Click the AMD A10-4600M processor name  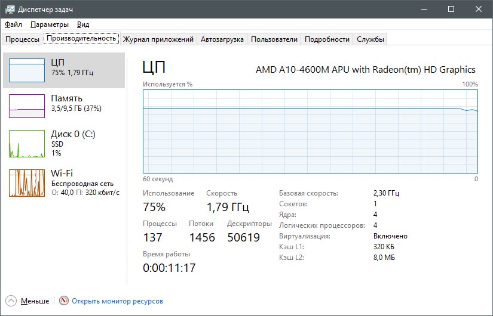click(365, 69)
